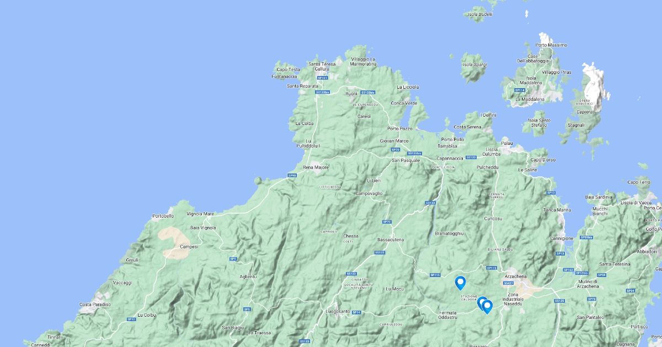Click the Pulcheddu label
The height and width of the screenshot is (347, 662).
488,167
